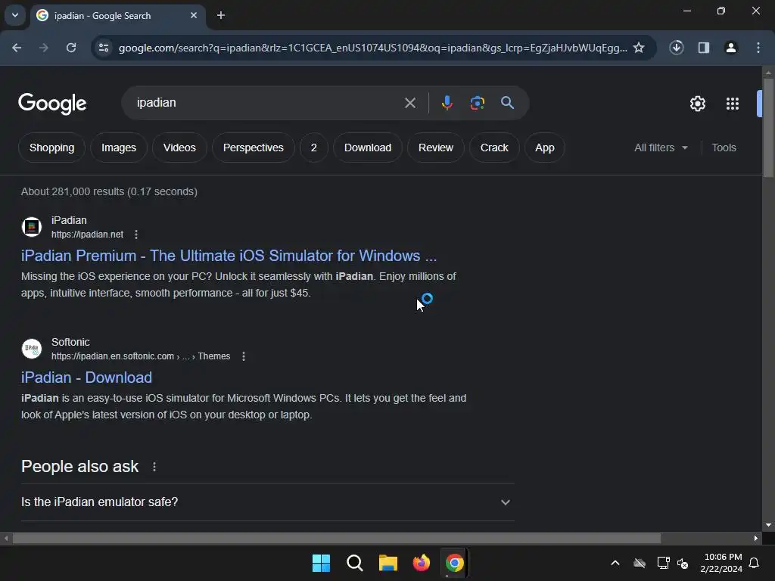Open the Windows Start menu
This screenshot has width=775, height=581.
[x=321, y=563]
